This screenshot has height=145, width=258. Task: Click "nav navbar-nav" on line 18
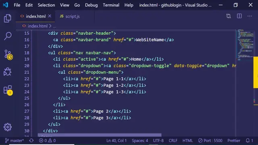93,53
